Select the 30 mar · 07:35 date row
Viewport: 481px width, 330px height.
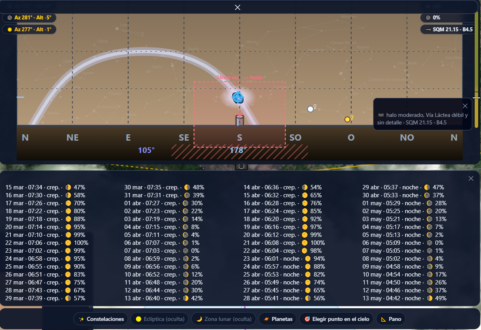(164, 187)
